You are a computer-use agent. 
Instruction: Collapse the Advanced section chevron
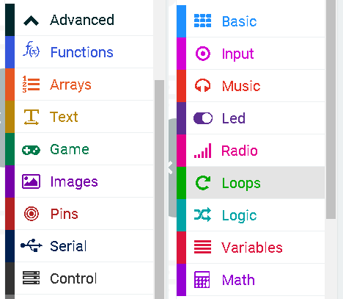[31, 21]
